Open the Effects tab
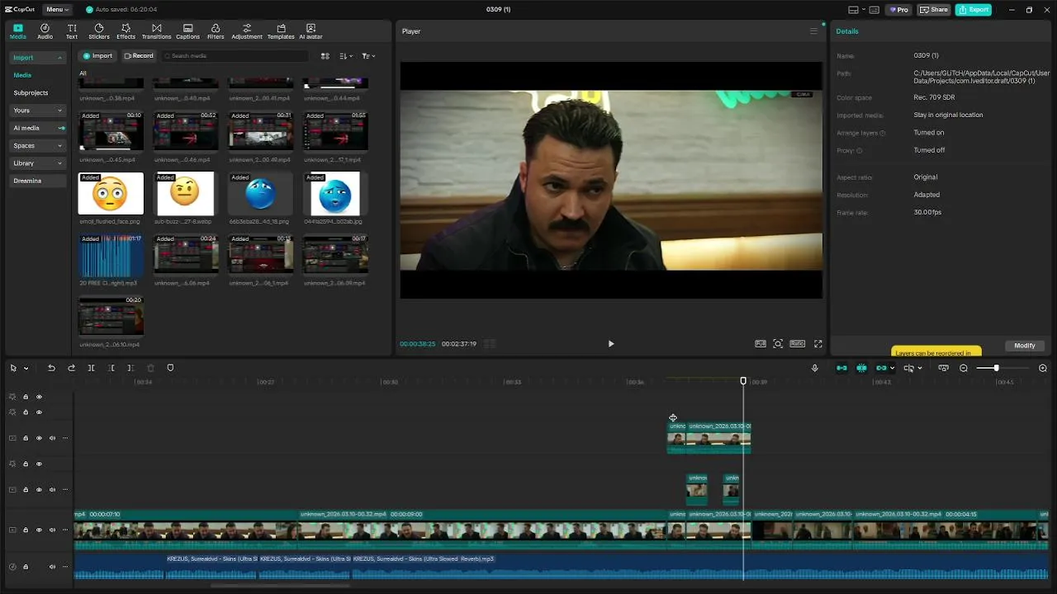The width and height of the screenshot is (1057, 594). [x=126, y=31]
